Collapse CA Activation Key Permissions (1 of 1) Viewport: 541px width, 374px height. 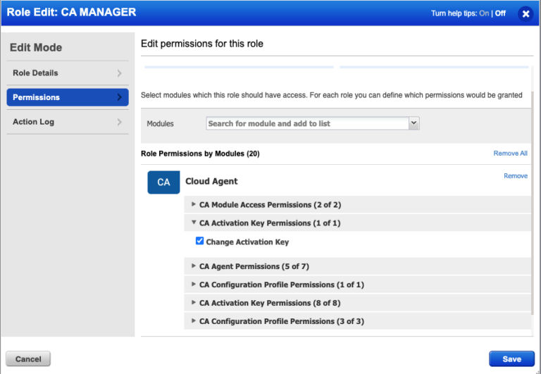tap(357, 223)
